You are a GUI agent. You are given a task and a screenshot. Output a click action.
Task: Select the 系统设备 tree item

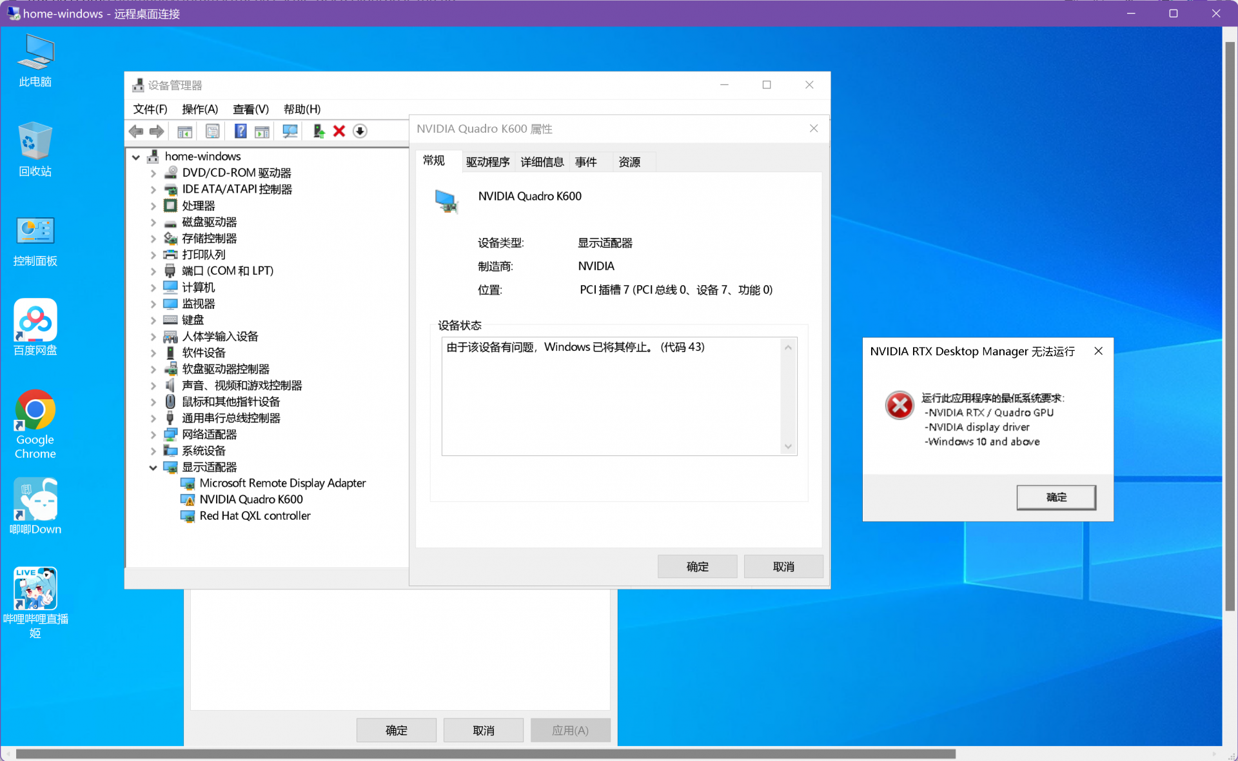(204, 451)
